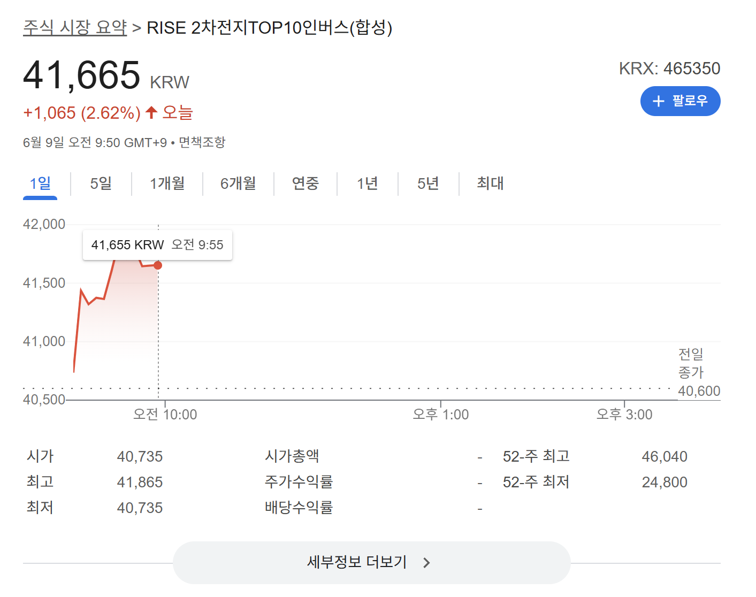Click the red data point on chart
The width and height of the screenshot is (756, 597).
(158, 265)
